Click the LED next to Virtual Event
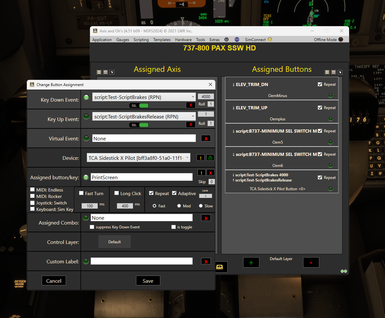Image resolution: width=385 pixels, height=318 pixels. (86, 138)
